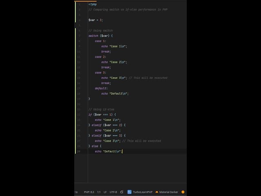Click the case 1: label
The image size is (261, 196).
coord(100,41)
